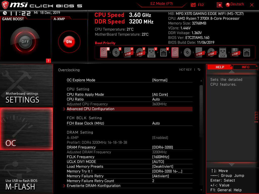Expand Erweiterte DRAM-Konfiguration submenu

coord(129,186)
